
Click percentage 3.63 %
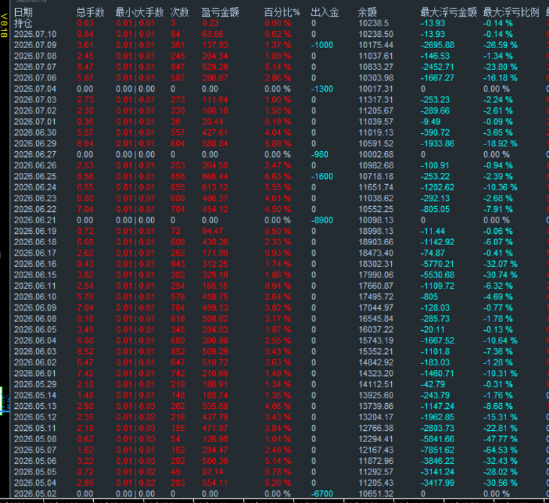(x=278, y=362)
